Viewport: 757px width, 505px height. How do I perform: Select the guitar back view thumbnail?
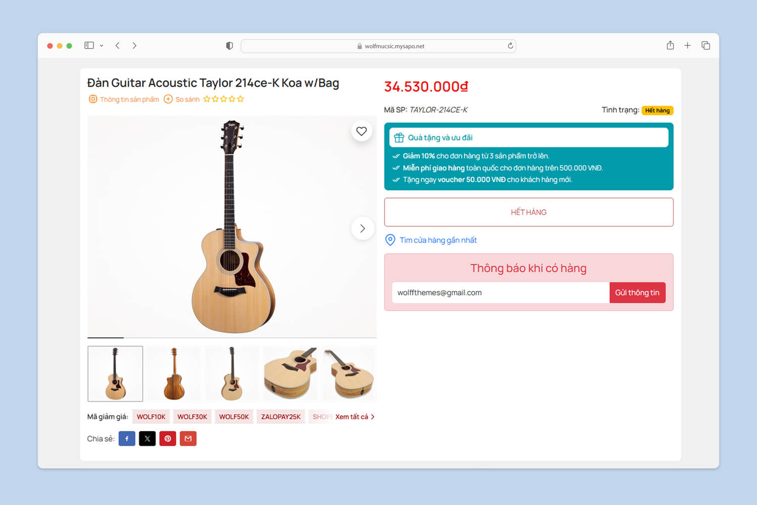(174, 374)
